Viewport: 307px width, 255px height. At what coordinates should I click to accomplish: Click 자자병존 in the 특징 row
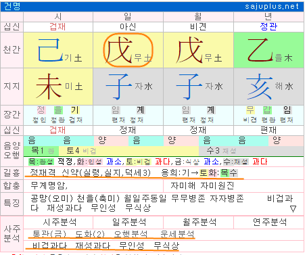(227, 199)
